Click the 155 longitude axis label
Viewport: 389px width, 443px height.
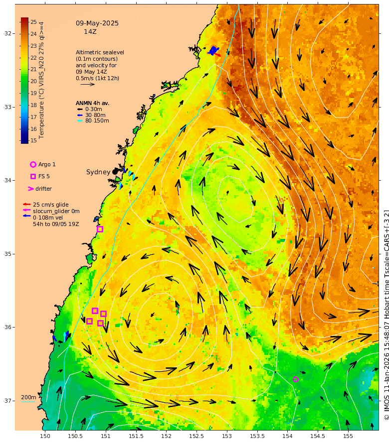348,436
